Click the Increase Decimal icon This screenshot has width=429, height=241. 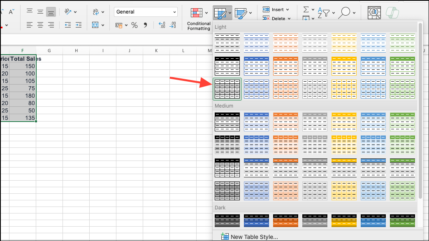click(162, 25)
